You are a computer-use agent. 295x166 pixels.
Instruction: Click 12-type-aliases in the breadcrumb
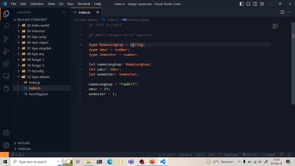(86, 20)
